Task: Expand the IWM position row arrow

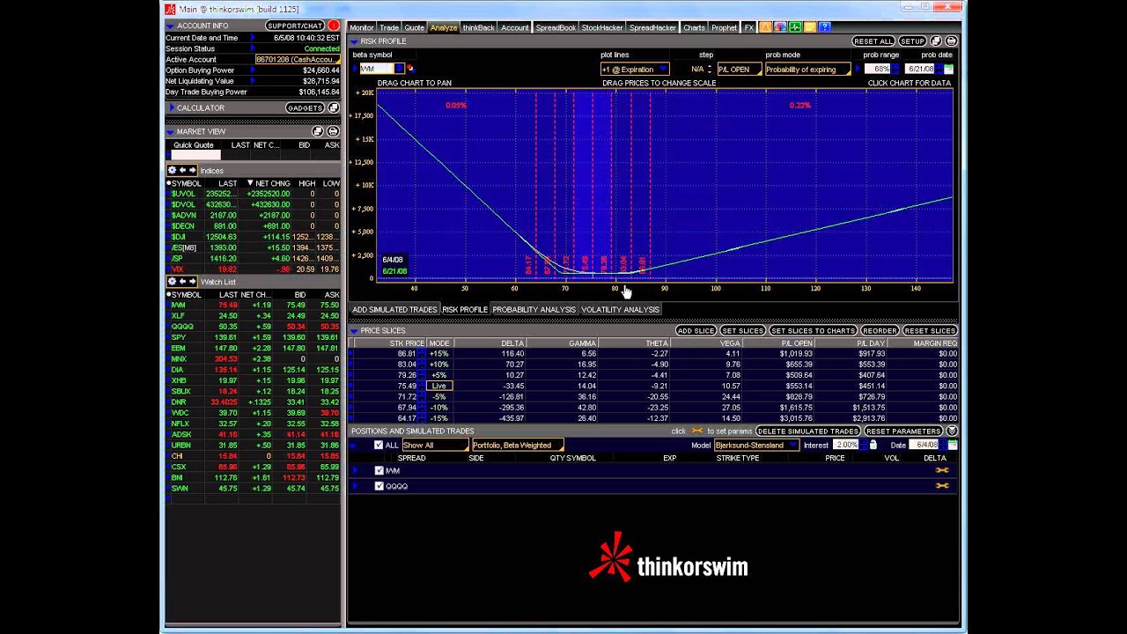Action: [356, 471]
